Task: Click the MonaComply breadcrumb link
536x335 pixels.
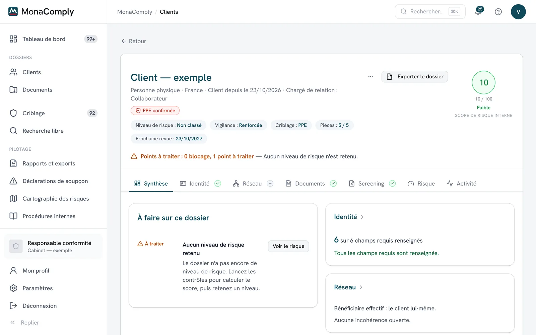Action: tap(135, 12)
